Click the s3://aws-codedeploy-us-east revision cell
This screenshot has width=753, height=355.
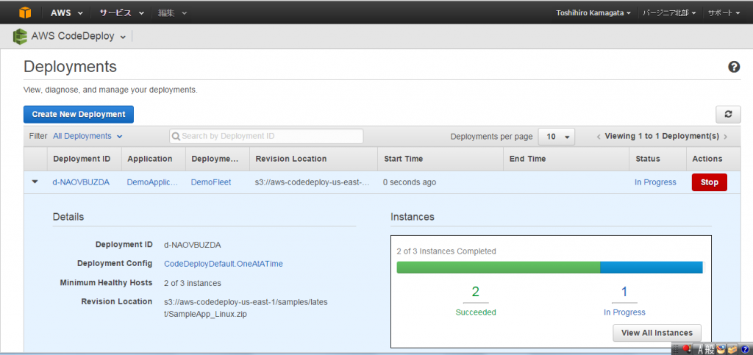pos(312,182)
